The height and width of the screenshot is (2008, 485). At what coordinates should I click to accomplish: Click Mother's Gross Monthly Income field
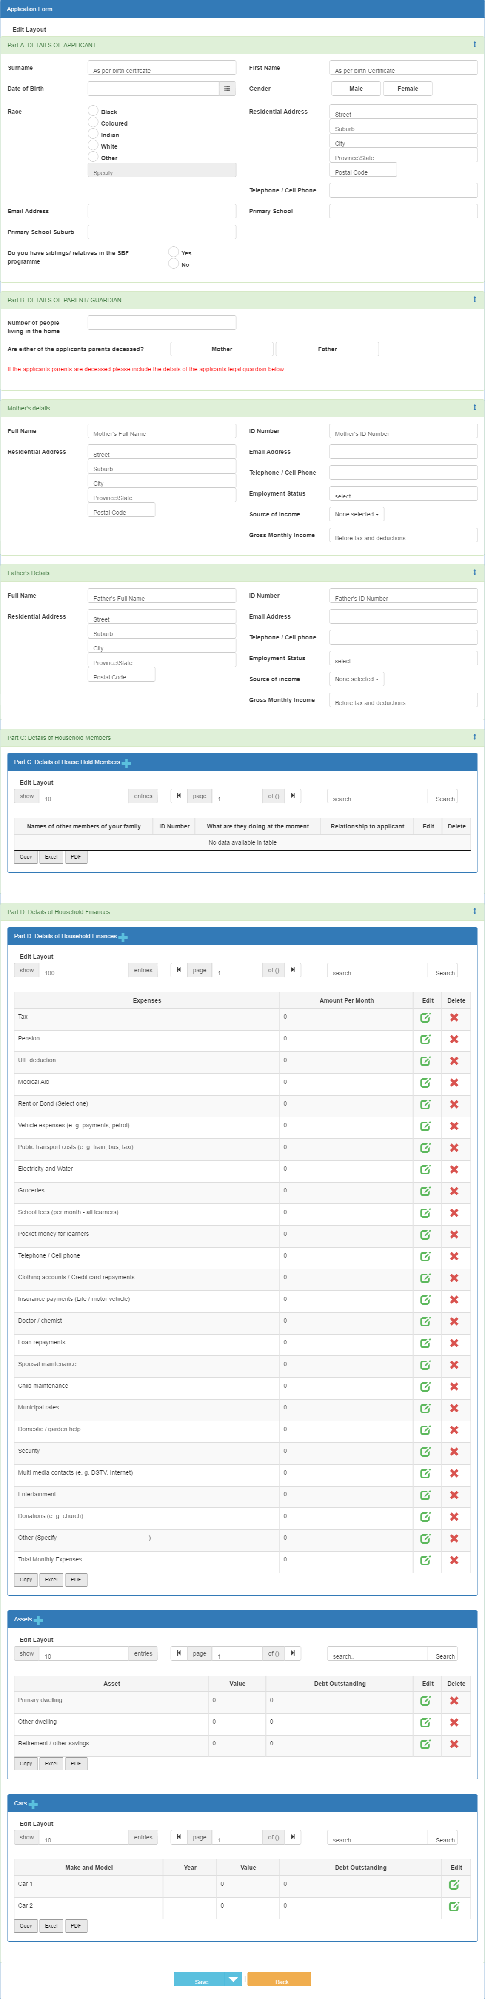(403, 536)
